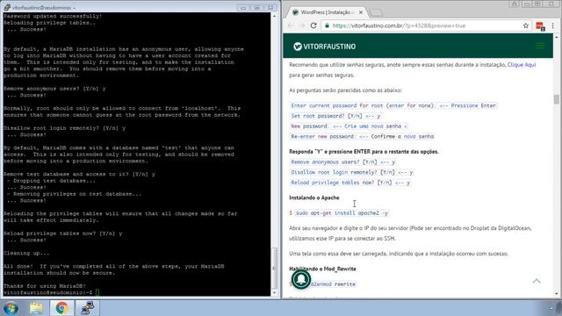Open a new Chrome tab
The width and height of the screenshot is (562, 316).
(376, 13)
